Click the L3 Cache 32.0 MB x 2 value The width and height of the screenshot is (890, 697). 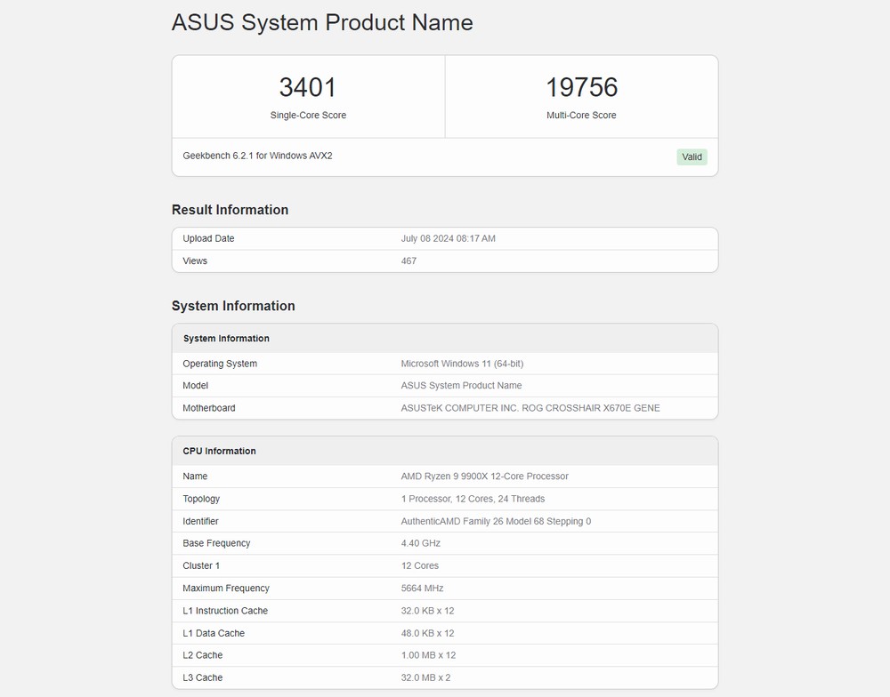pos(425,677)
